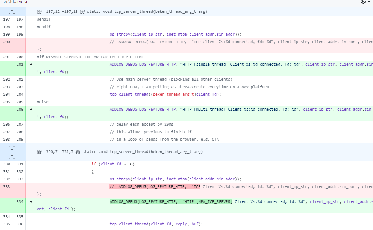Click the 'OS_ThreadCreate everytime on XR809' comment

pyautogui.click(x=189, y=87)
